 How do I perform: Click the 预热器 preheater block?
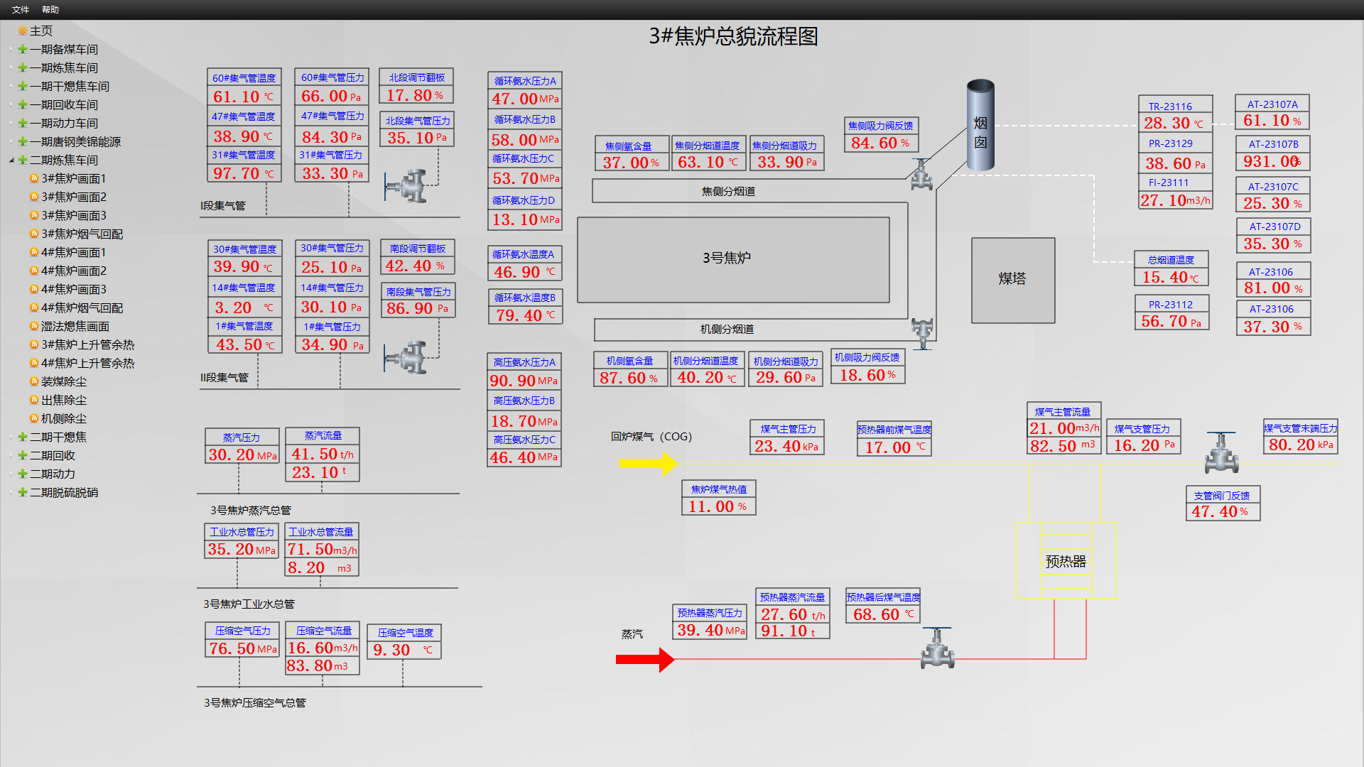[1066, 561]
